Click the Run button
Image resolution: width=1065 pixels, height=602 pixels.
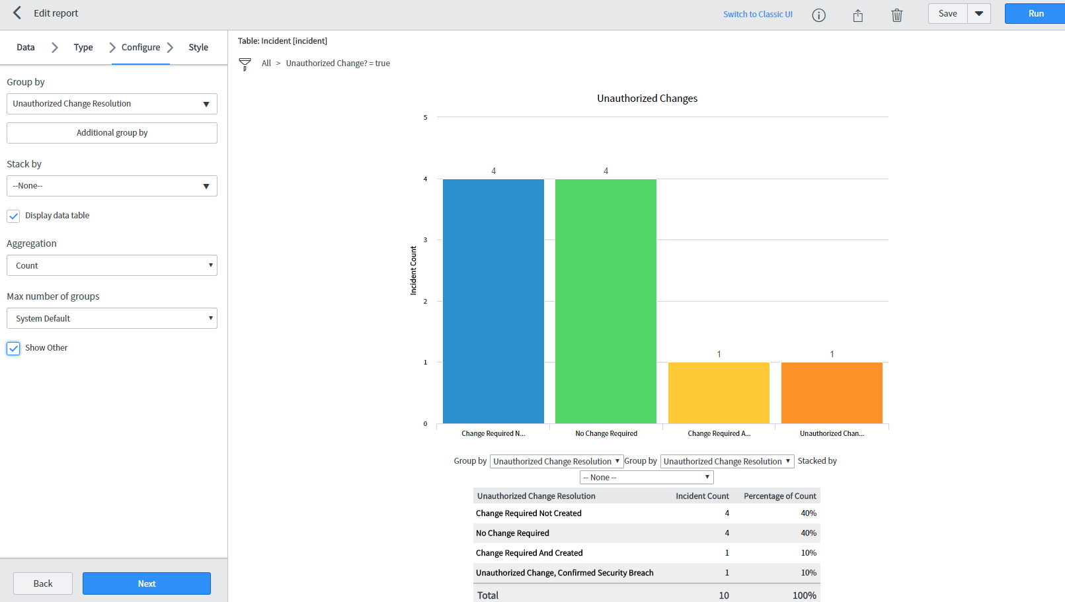pyautogui.click(x=1035, y=14)
